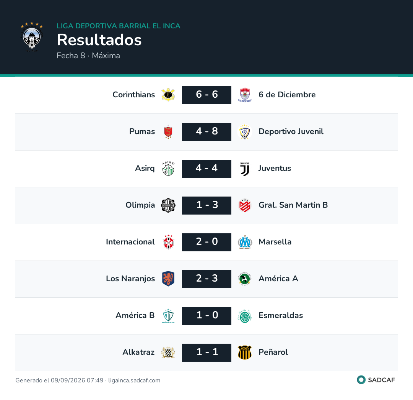Image resolution: width=413 pixels, height=400 pixels.
Task: Open the Pumas 4 - 8 score box
Action: (207, 132)
